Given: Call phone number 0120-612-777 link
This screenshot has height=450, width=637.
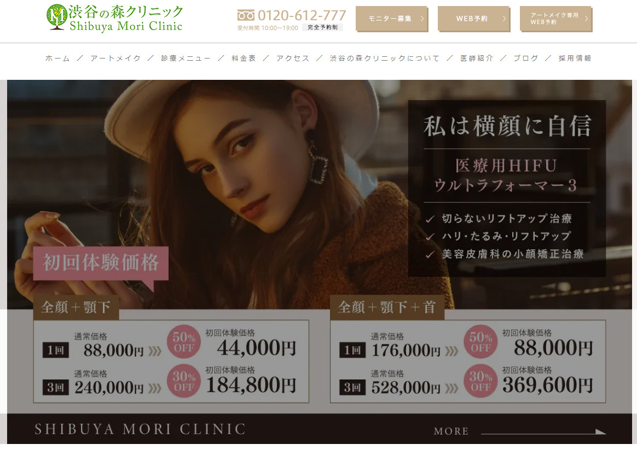Looking at the screenshot, I should coord(302,15).
